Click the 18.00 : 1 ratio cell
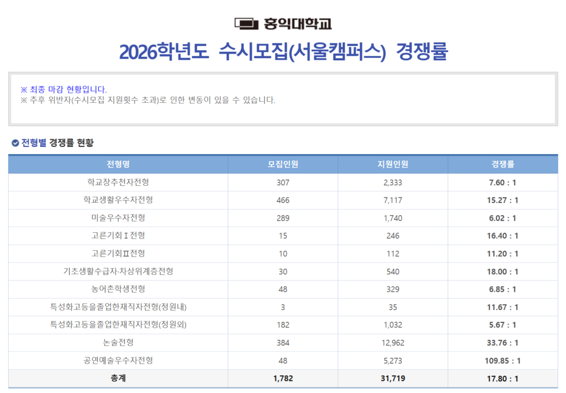Image resolution: width=566 pixels, height=393 pixels. 502,272
